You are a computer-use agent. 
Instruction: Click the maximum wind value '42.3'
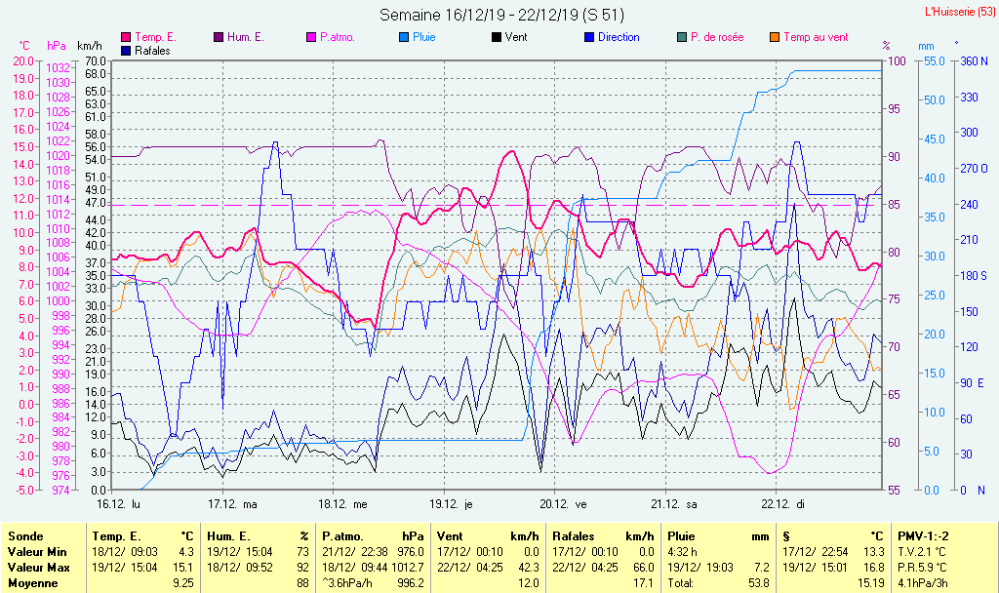click(x=529, y=568)
